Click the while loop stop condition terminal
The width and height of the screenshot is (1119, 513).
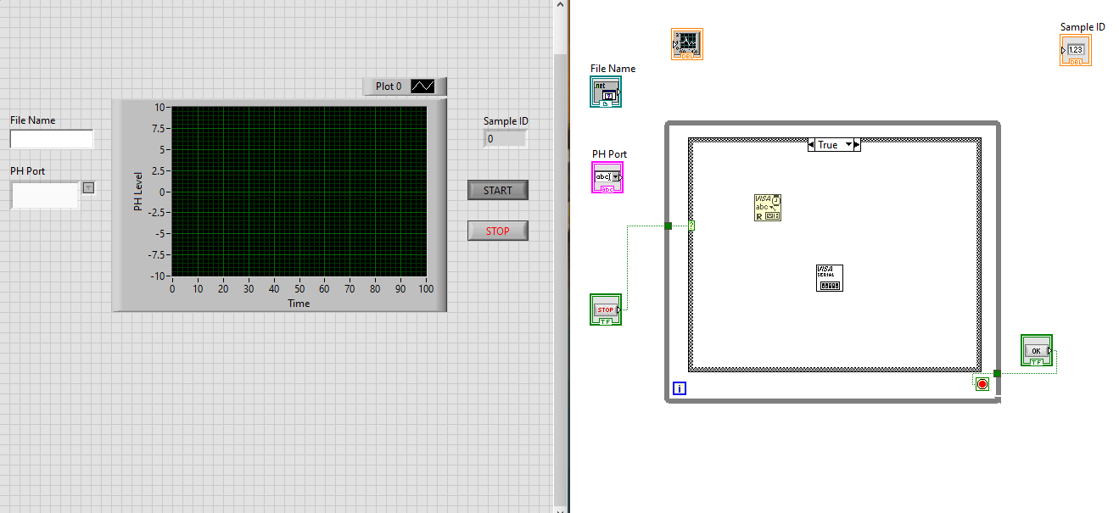tap(982, 384)
